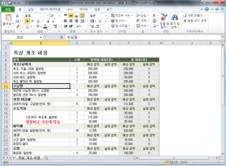The width and height of the screenshot is (226, 166).
Task: Toggle Wrap Text button
Action: 82,16
